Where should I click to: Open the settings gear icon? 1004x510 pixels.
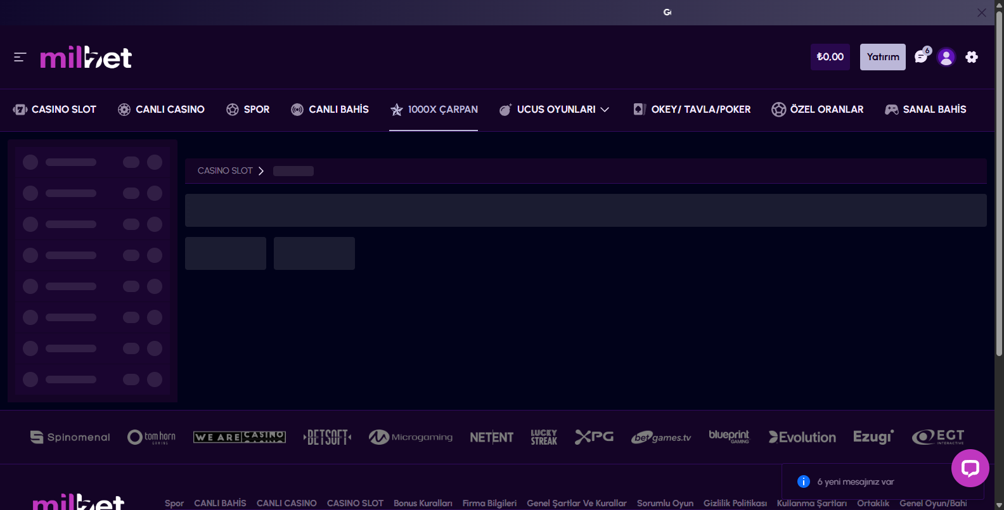click(972, 57)
